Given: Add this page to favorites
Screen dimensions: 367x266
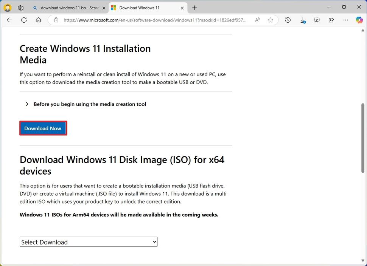Looking at the screenshot, I should coord(271,20).
